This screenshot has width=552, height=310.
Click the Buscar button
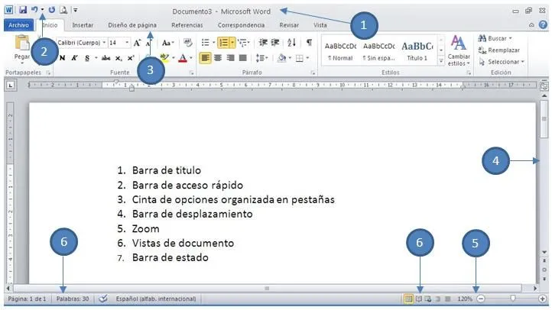pos(495,38)
